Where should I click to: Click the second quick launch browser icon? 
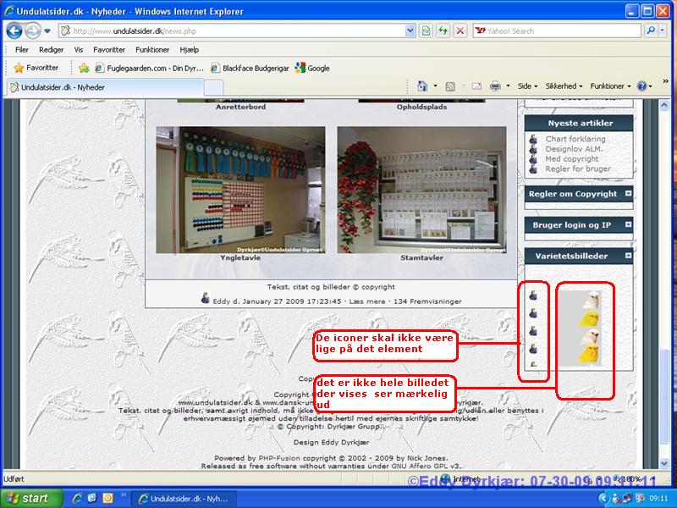[92, 498]
